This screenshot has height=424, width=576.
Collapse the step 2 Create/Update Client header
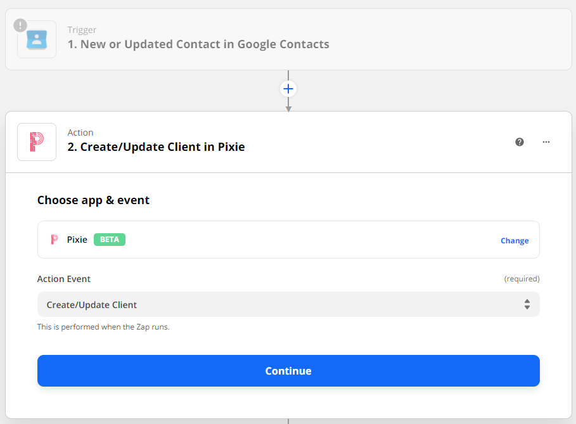click(156, 147)
